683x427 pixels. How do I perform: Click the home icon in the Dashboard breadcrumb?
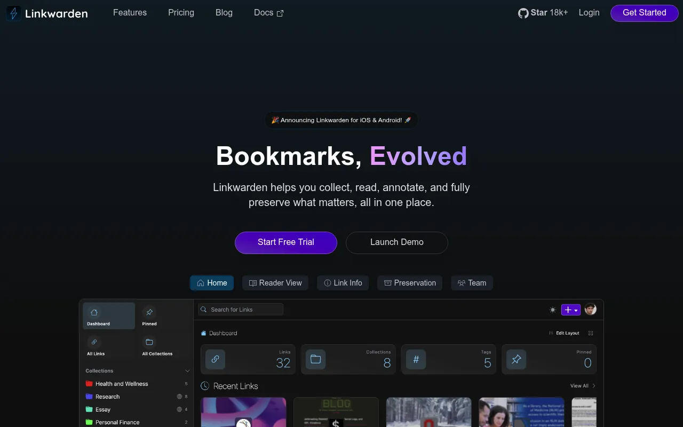203,333
